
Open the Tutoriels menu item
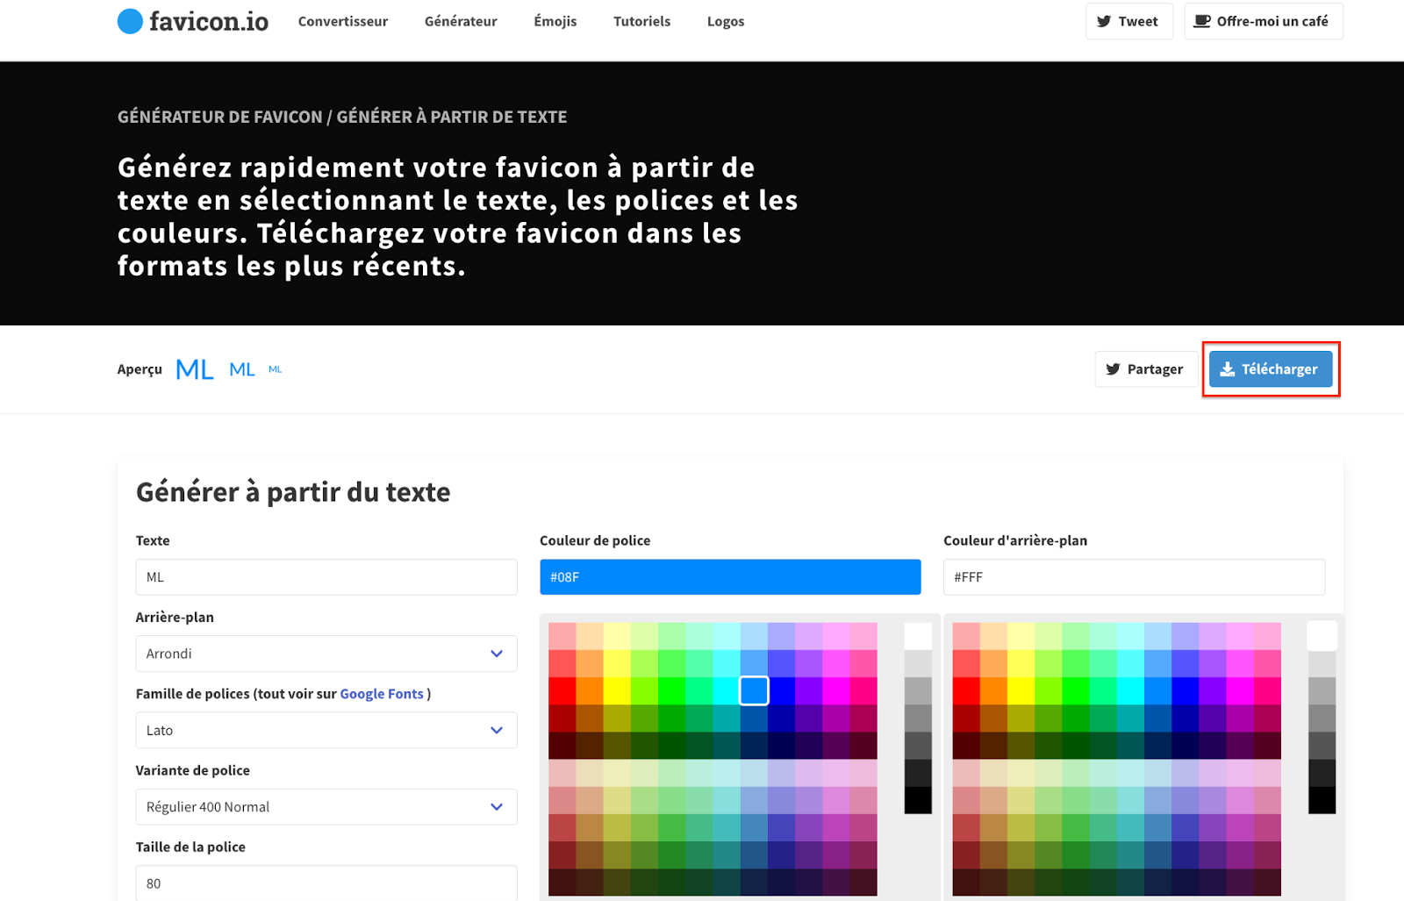(x=641, y=21)
